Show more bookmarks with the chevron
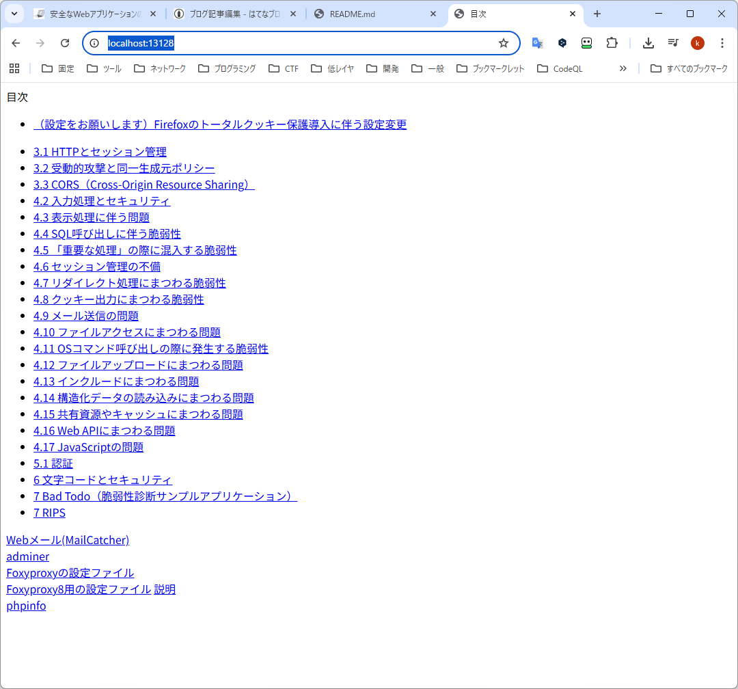Viewport: 738px width, 689px height. click(623, 69)
